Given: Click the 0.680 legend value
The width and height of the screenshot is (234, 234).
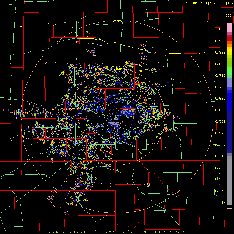Looking at the screenshot, I should pos(220,99).
